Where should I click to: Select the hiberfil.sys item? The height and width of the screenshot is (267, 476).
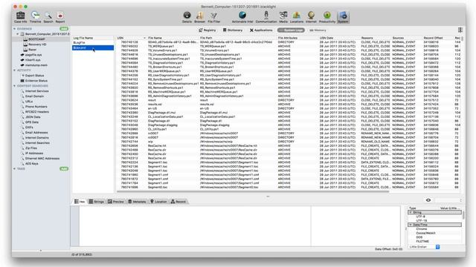(32, 60)
